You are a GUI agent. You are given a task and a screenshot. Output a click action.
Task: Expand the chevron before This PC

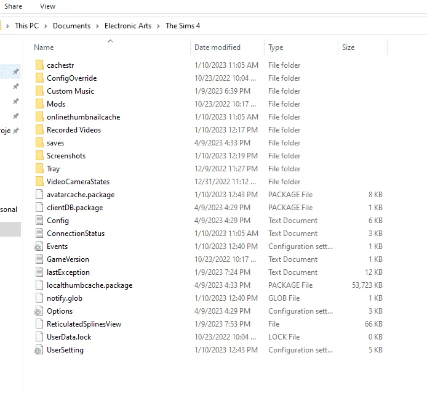tap(7, 26)
